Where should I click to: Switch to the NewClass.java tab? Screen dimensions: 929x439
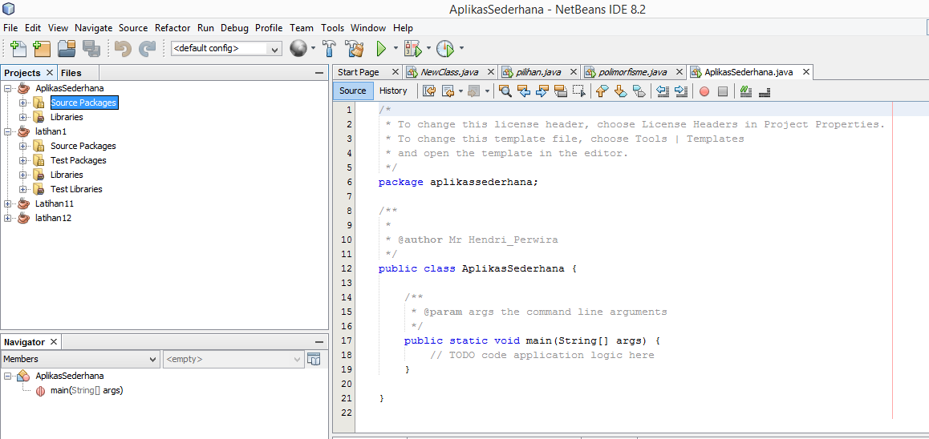pyautogui.click(x=450, y=72)
